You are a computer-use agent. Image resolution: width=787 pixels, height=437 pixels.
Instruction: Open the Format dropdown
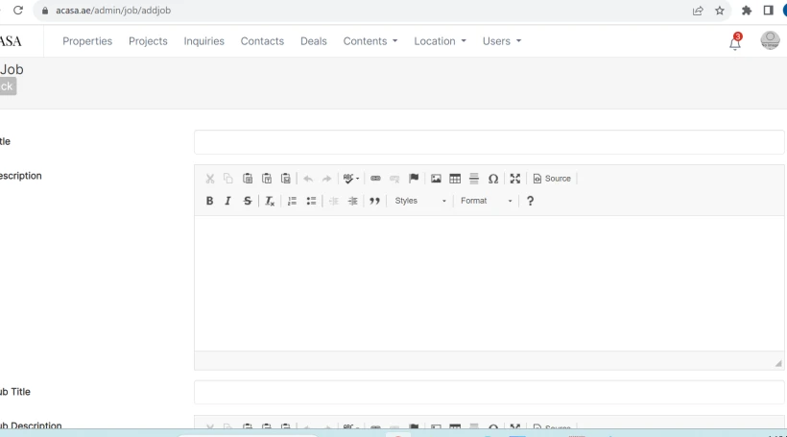point(486,201)
